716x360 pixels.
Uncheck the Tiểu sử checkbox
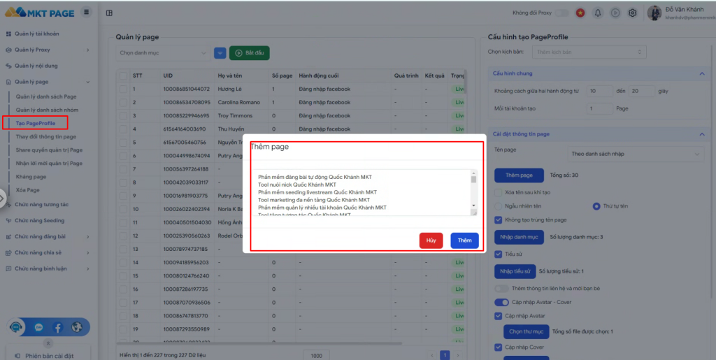(x=498, y=254)
